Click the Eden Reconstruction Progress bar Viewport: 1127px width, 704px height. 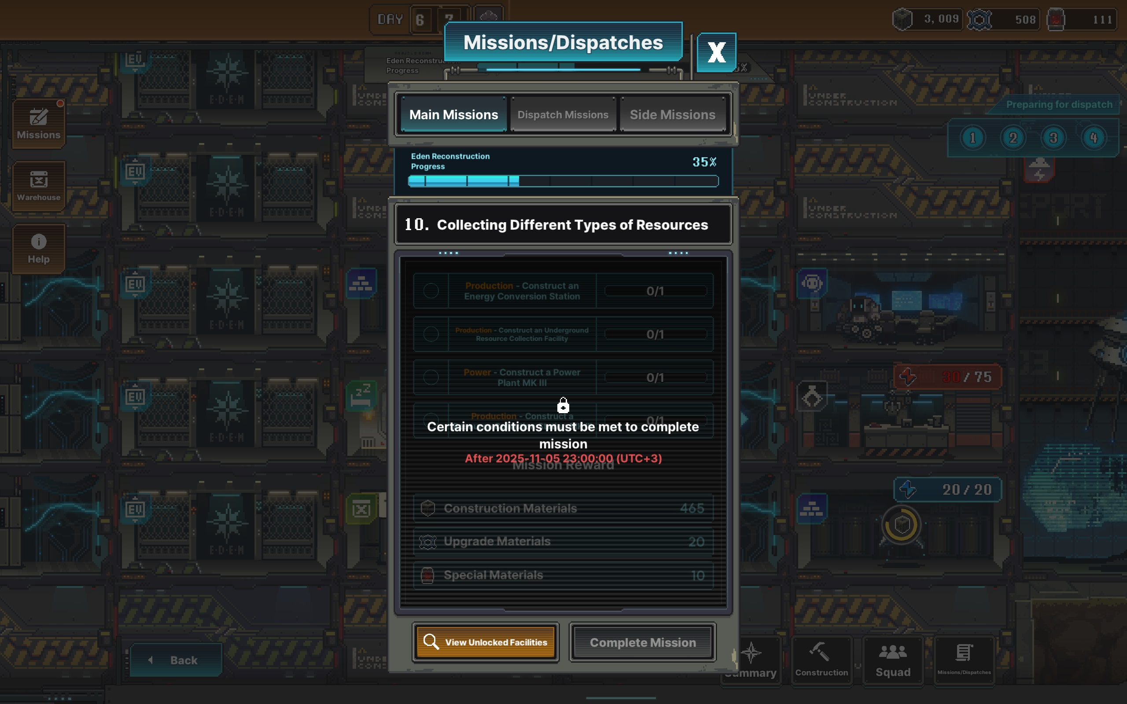pyautogui.click(x=563, y=181)
